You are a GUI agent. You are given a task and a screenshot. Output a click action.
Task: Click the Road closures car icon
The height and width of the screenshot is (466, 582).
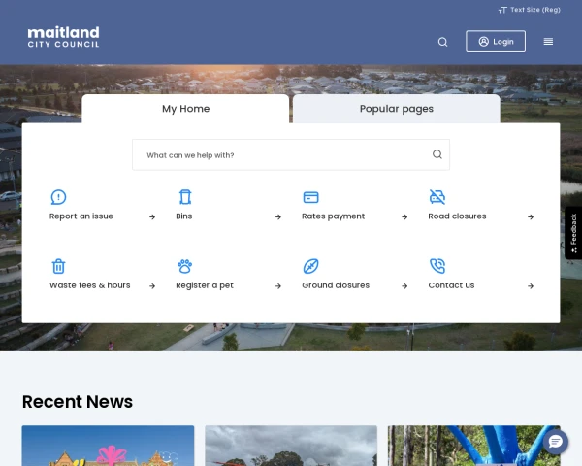[437, 197]
